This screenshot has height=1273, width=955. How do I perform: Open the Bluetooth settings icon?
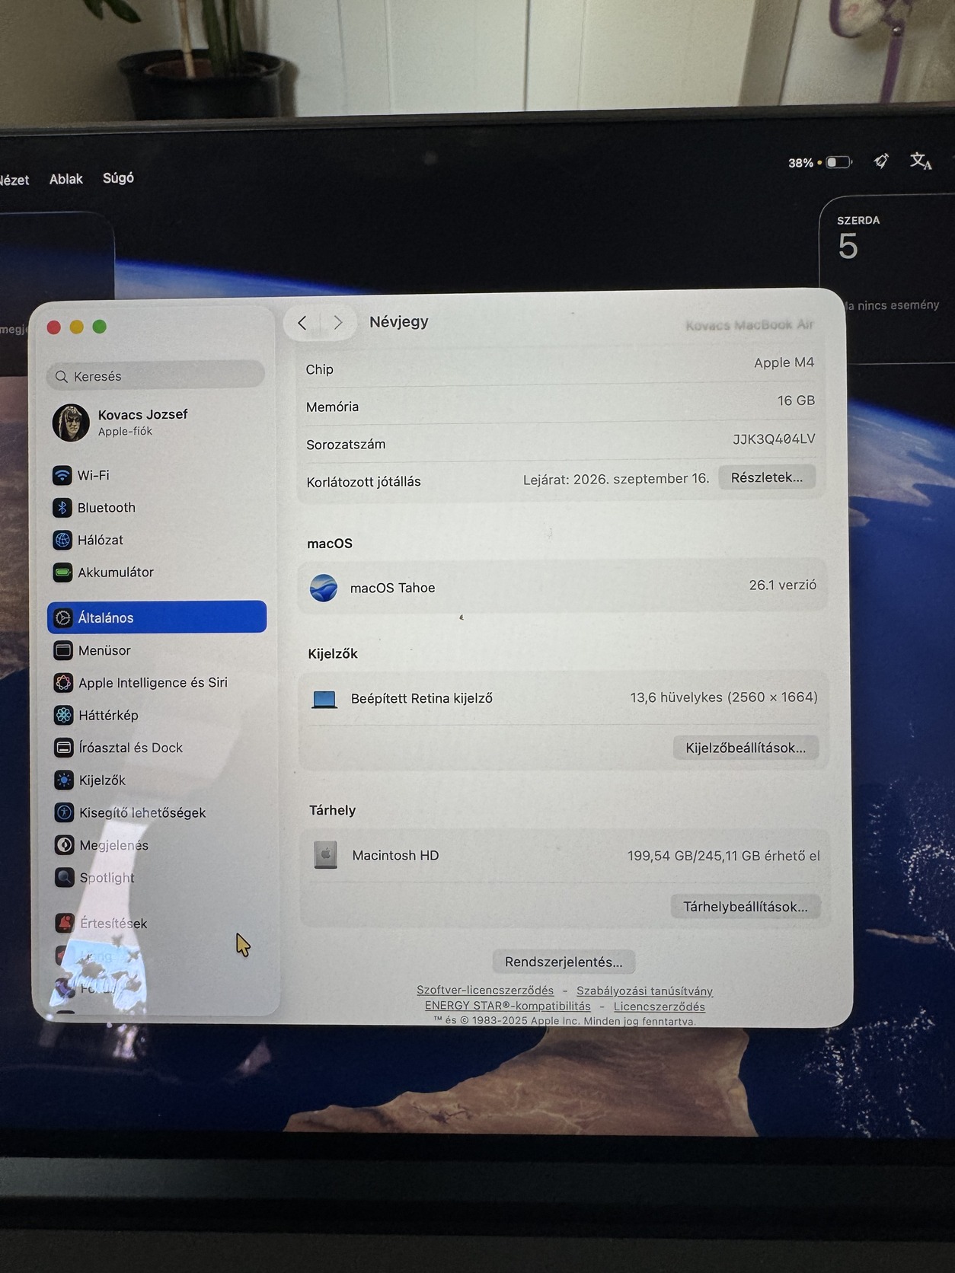[x=62, y=508]
